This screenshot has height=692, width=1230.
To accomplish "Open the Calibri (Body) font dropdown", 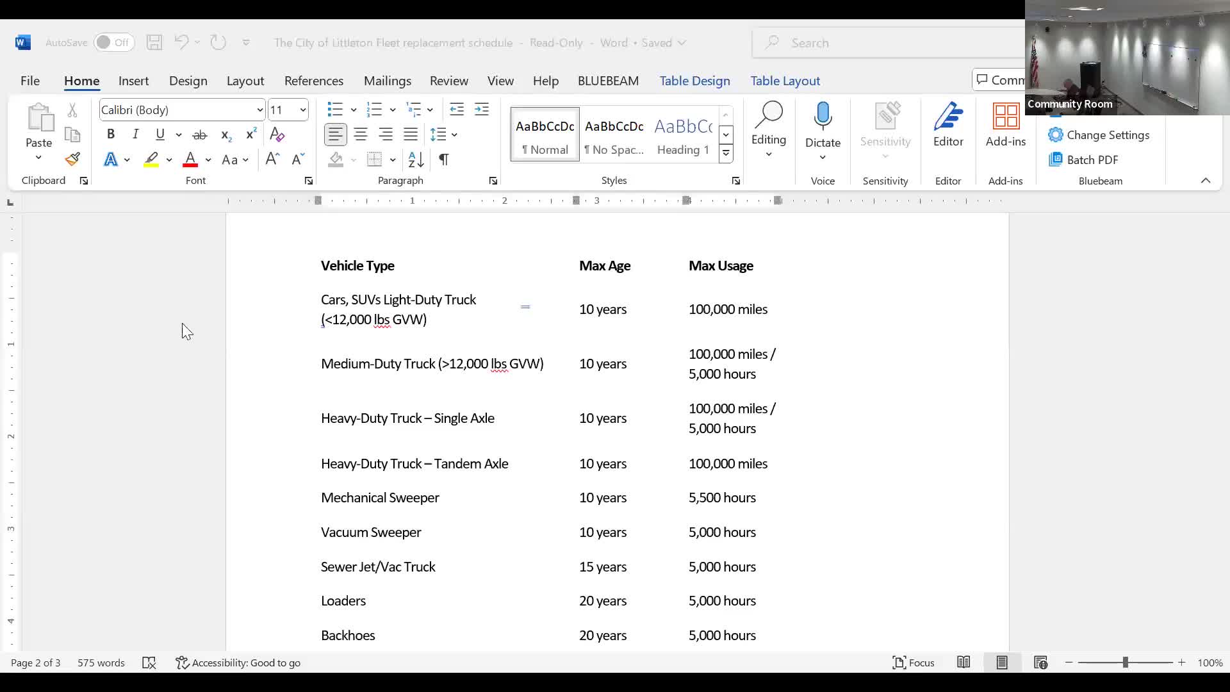I will click(x=259, y=110).
